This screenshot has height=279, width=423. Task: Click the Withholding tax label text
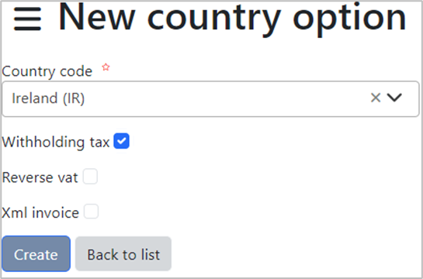click(x=56, y=142)
